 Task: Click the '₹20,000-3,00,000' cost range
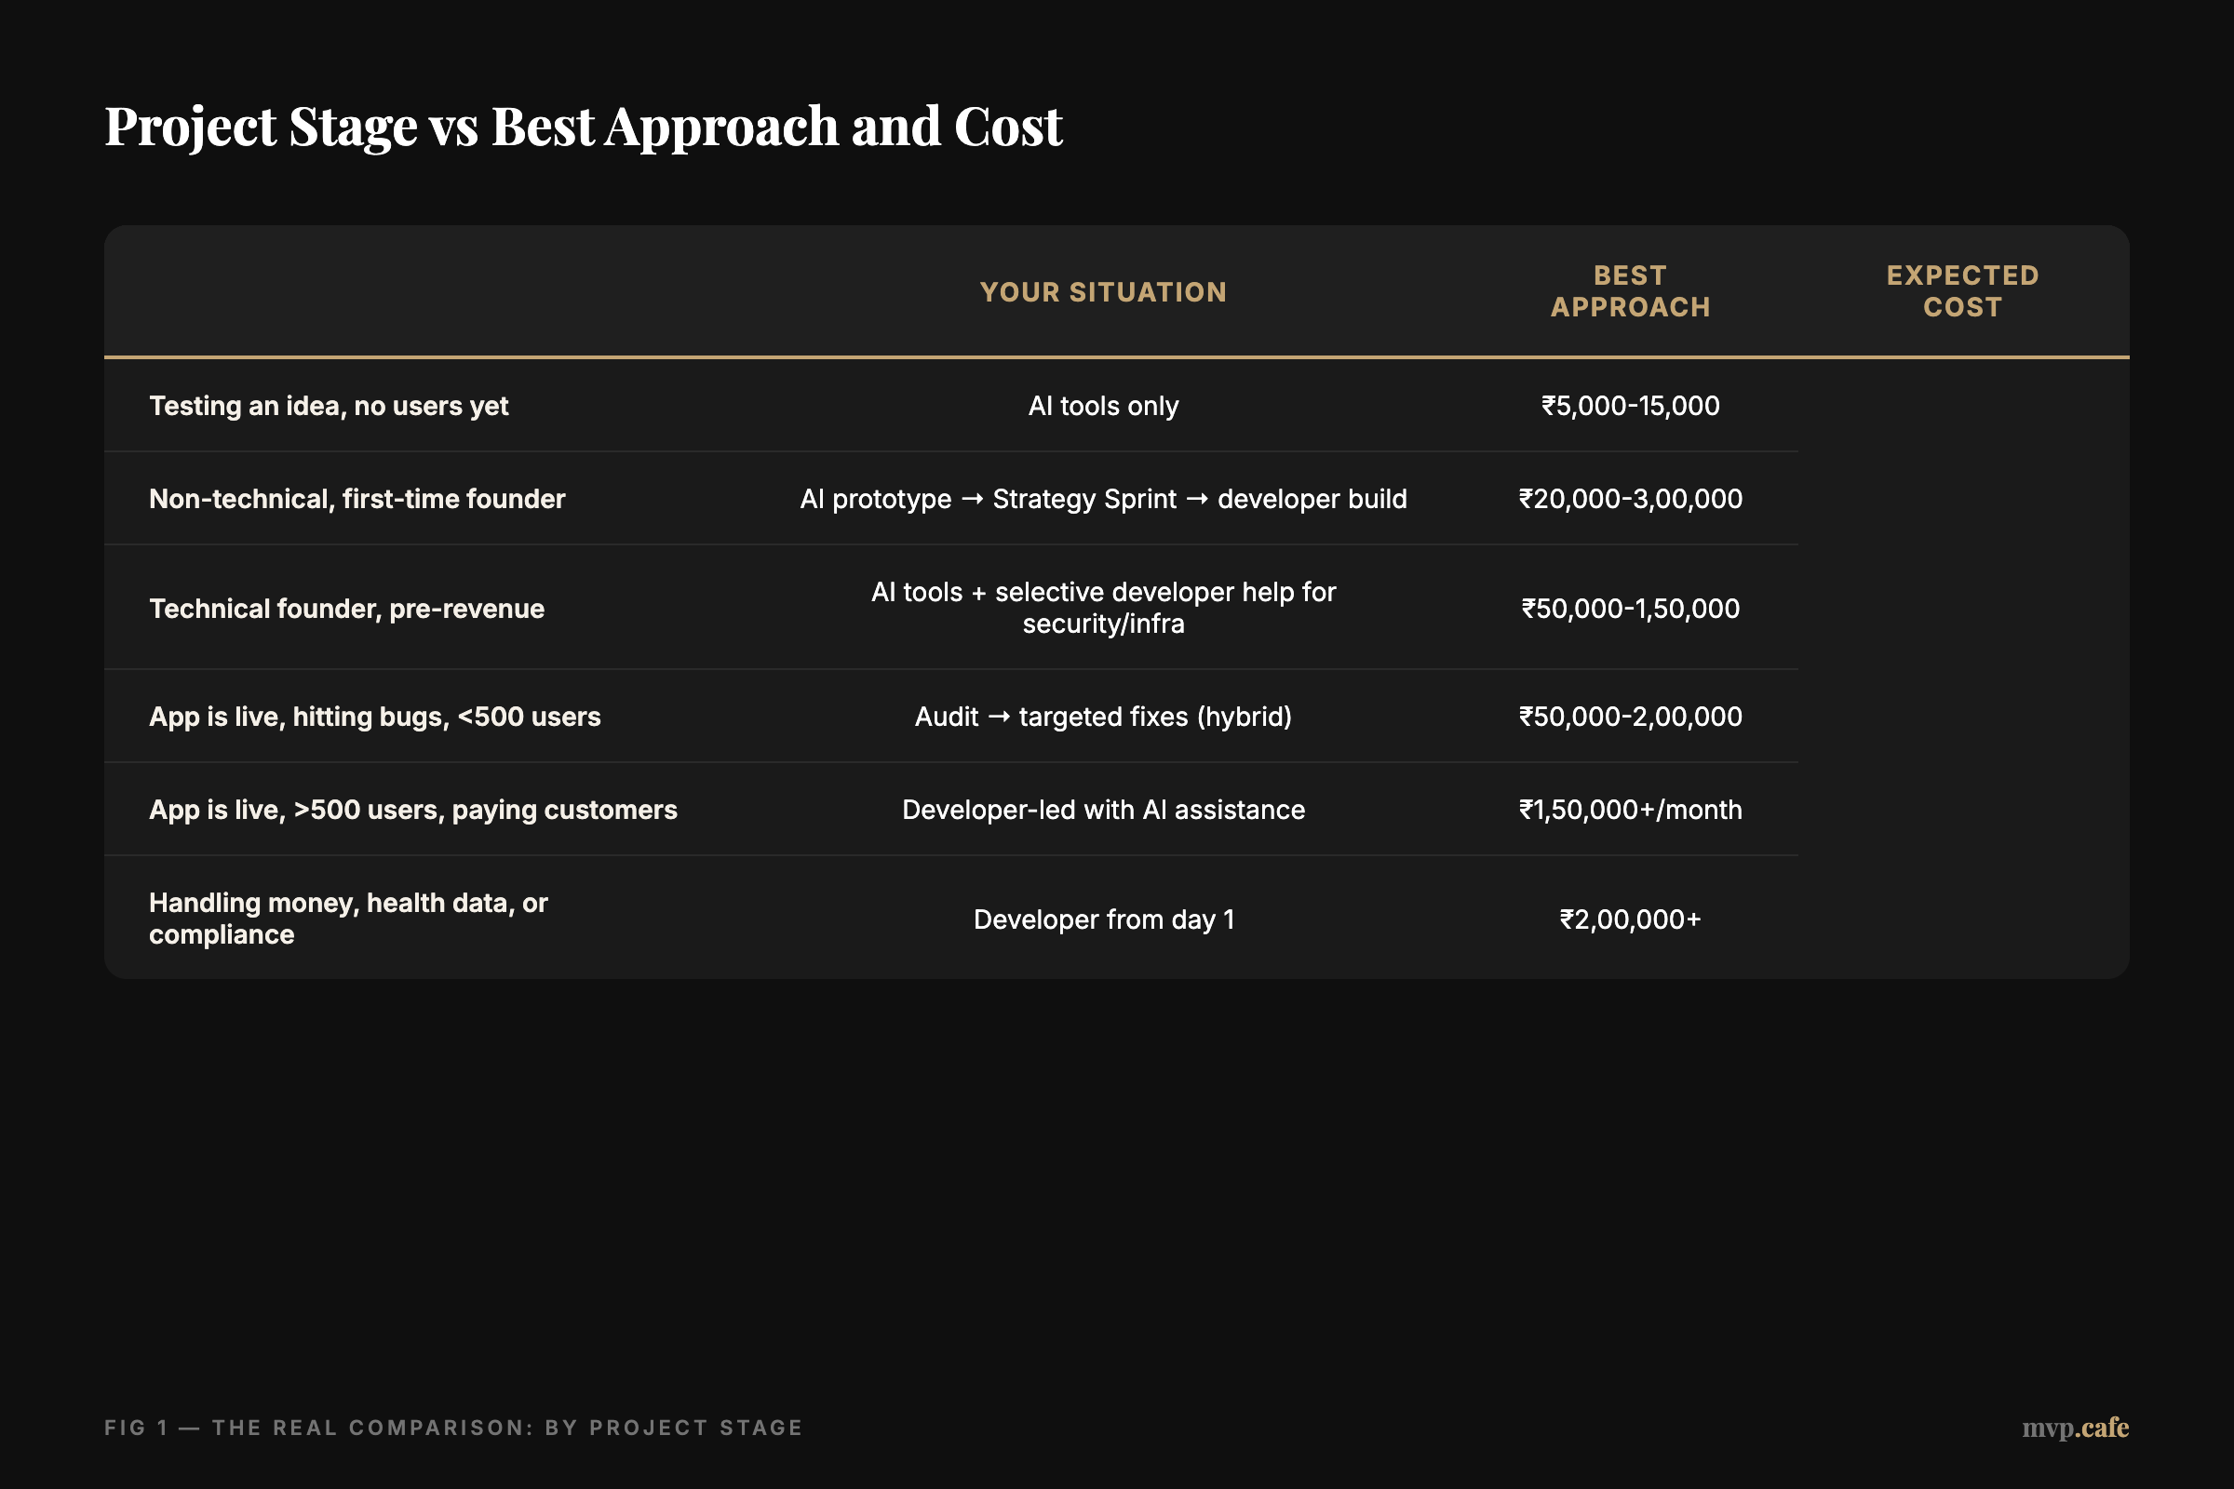(x=1631, y=499)
